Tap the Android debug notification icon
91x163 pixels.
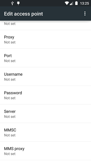18,3
